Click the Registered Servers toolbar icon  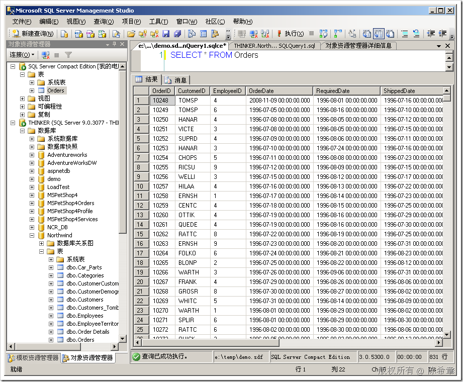(192, 34)
